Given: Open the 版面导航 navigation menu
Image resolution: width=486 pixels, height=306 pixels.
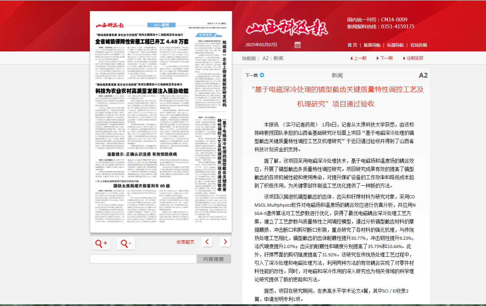Looking at the screenshot, I should (372, 45).
